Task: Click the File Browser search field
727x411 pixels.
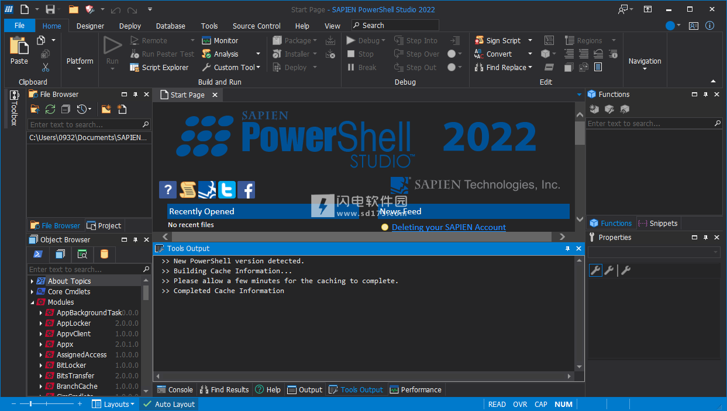Action: [x=88, y=124]
